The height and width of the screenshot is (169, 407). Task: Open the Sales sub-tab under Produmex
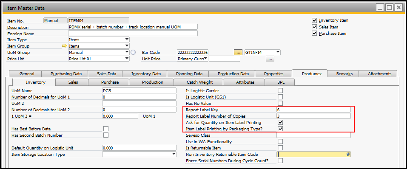pyautogui.click(x=73, y=82)
